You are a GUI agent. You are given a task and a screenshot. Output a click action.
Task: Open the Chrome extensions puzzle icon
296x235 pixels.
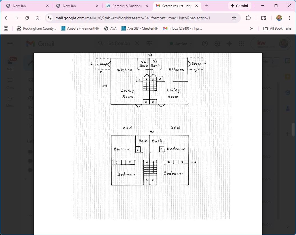click(x=248, y=18)
